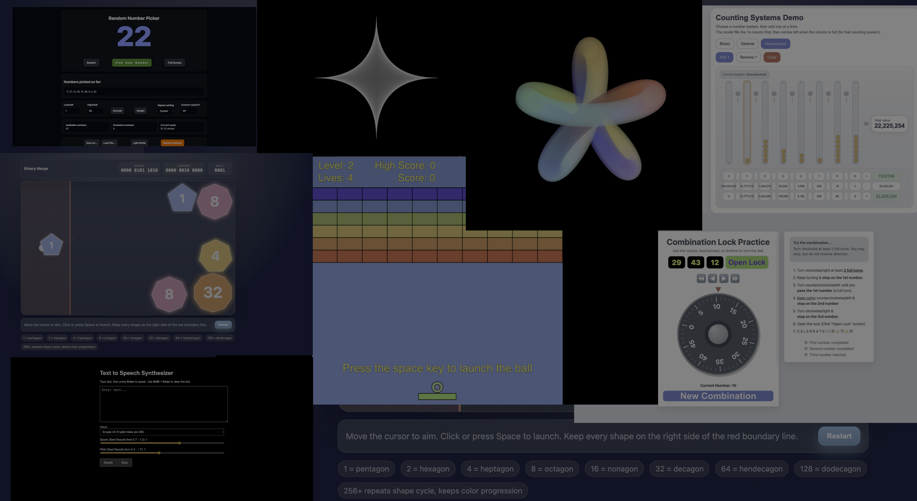Screen dimensions: 917x501
Task: Click the single right arrow dial button
Action: point(724,278)
